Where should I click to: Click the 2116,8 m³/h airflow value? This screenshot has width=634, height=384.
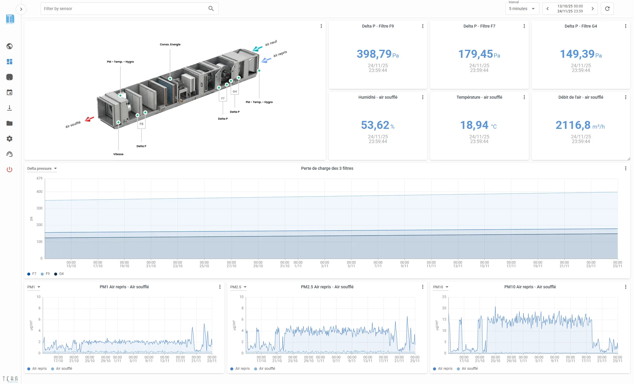pyautogui.click(x=580, y=125)
